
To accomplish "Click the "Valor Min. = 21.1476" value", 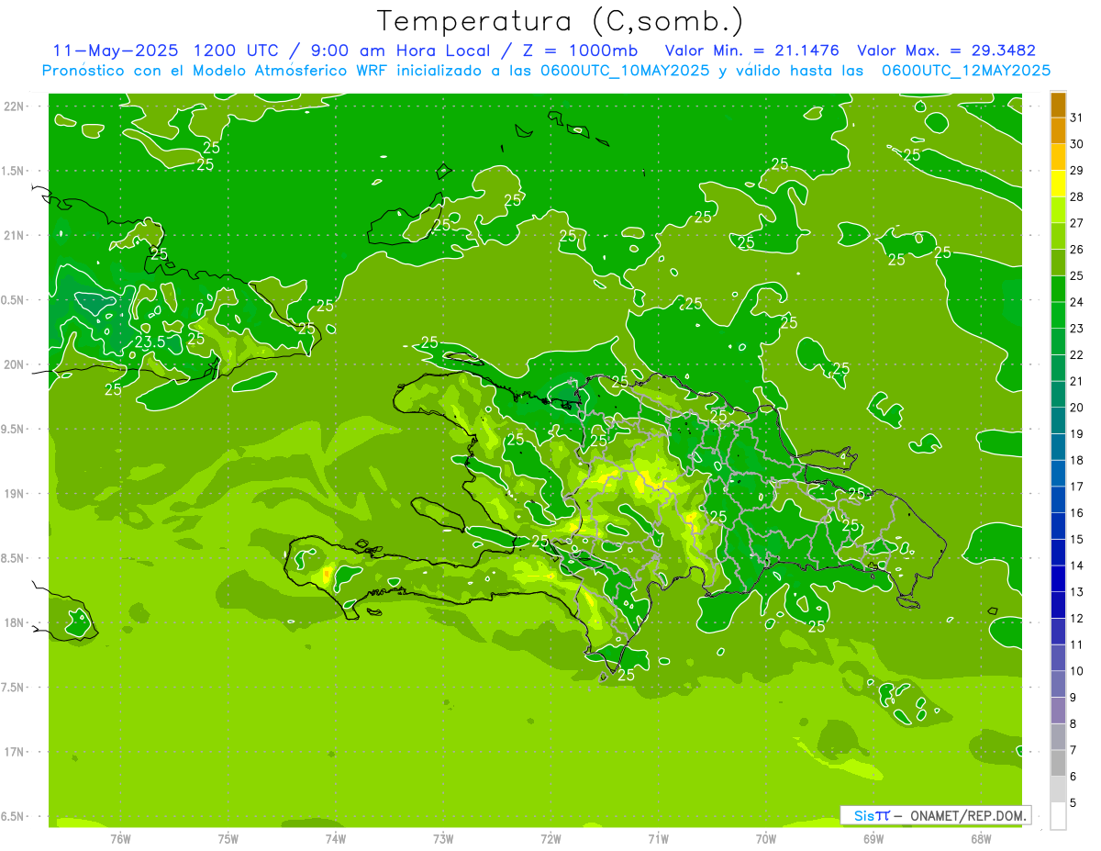I will click(752, 50).
